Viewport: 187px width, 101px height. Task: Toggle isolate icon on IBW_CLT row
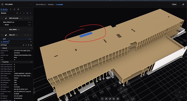(x=25, y=35)
